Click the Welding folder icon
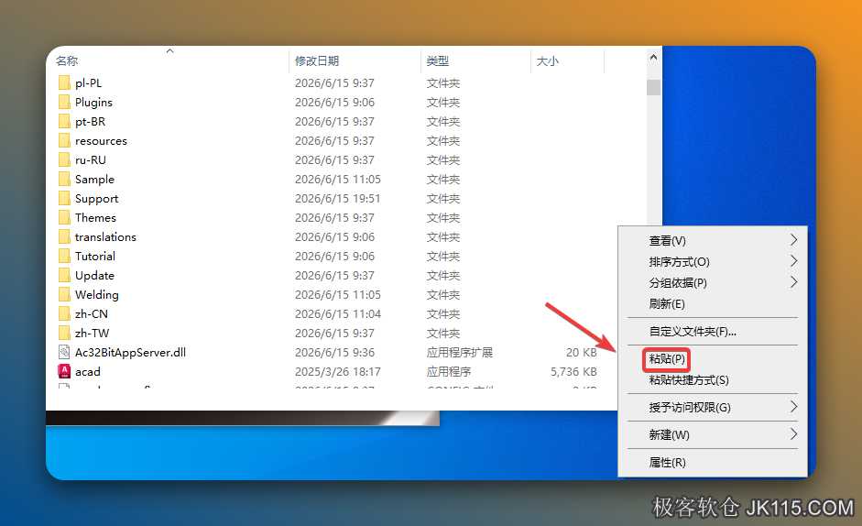 pos(64,295)
